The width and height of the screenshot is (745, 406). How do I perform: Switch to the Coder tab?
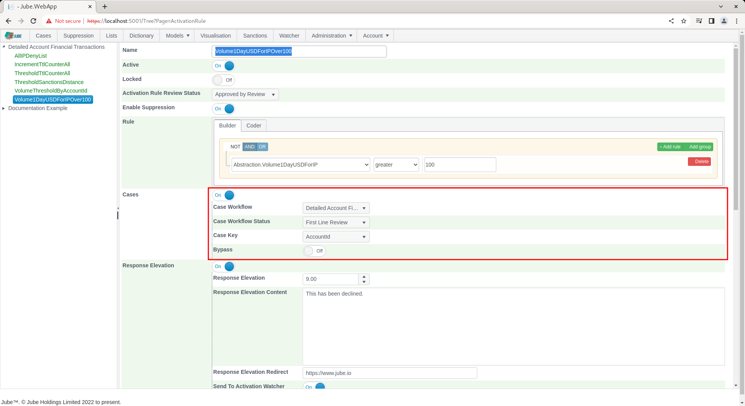pos(254,126)
